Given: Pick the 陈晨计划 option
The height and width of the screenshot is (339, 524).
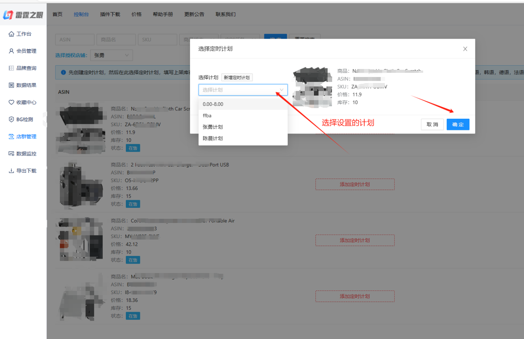Looking at the screenshot, I should click(213, 138).
